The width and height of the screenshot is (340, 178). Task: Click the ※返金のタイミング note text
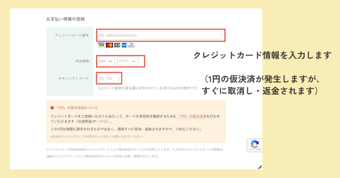point(97,136)
